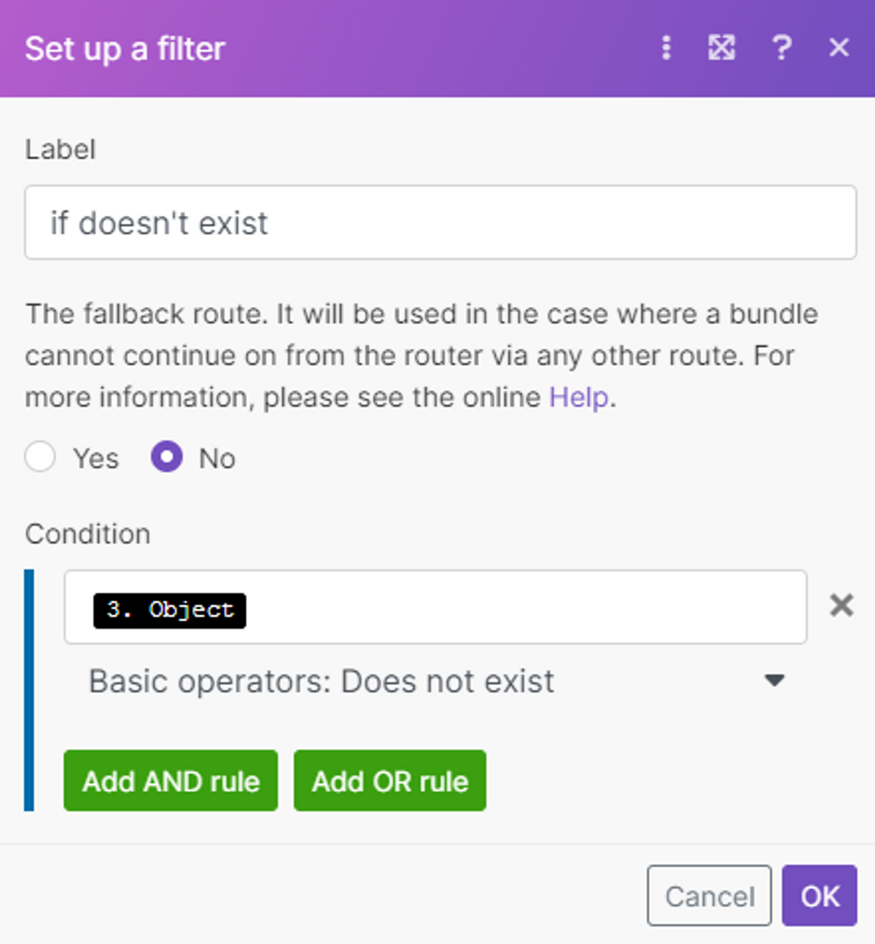Click the operator dropdown arrow
Image resolution: width=875 pixels, height=944 pixels.
tap(774, 680)
